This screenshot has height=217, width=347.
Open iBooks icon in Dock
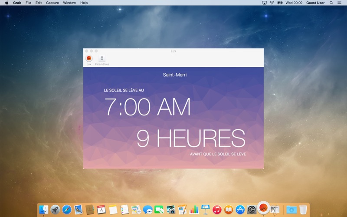point(229,210)
